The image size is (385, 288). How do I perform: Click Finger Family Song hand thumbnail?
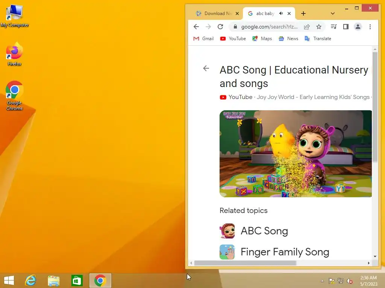227,252
